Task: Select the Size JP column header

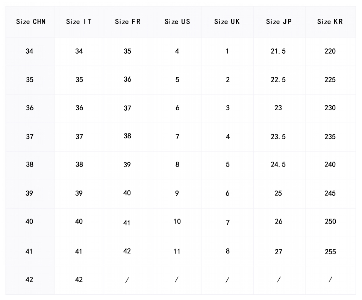Action: [279, 22]
